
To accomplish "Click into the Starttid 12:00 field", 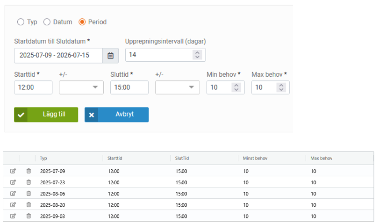I will (x=33, y=87).
